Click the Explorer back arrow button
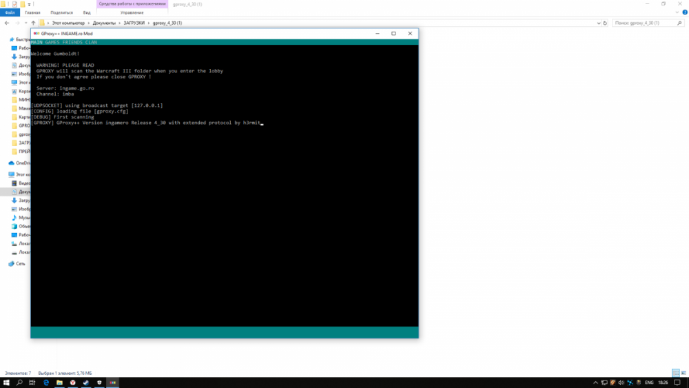 point(6,23)
